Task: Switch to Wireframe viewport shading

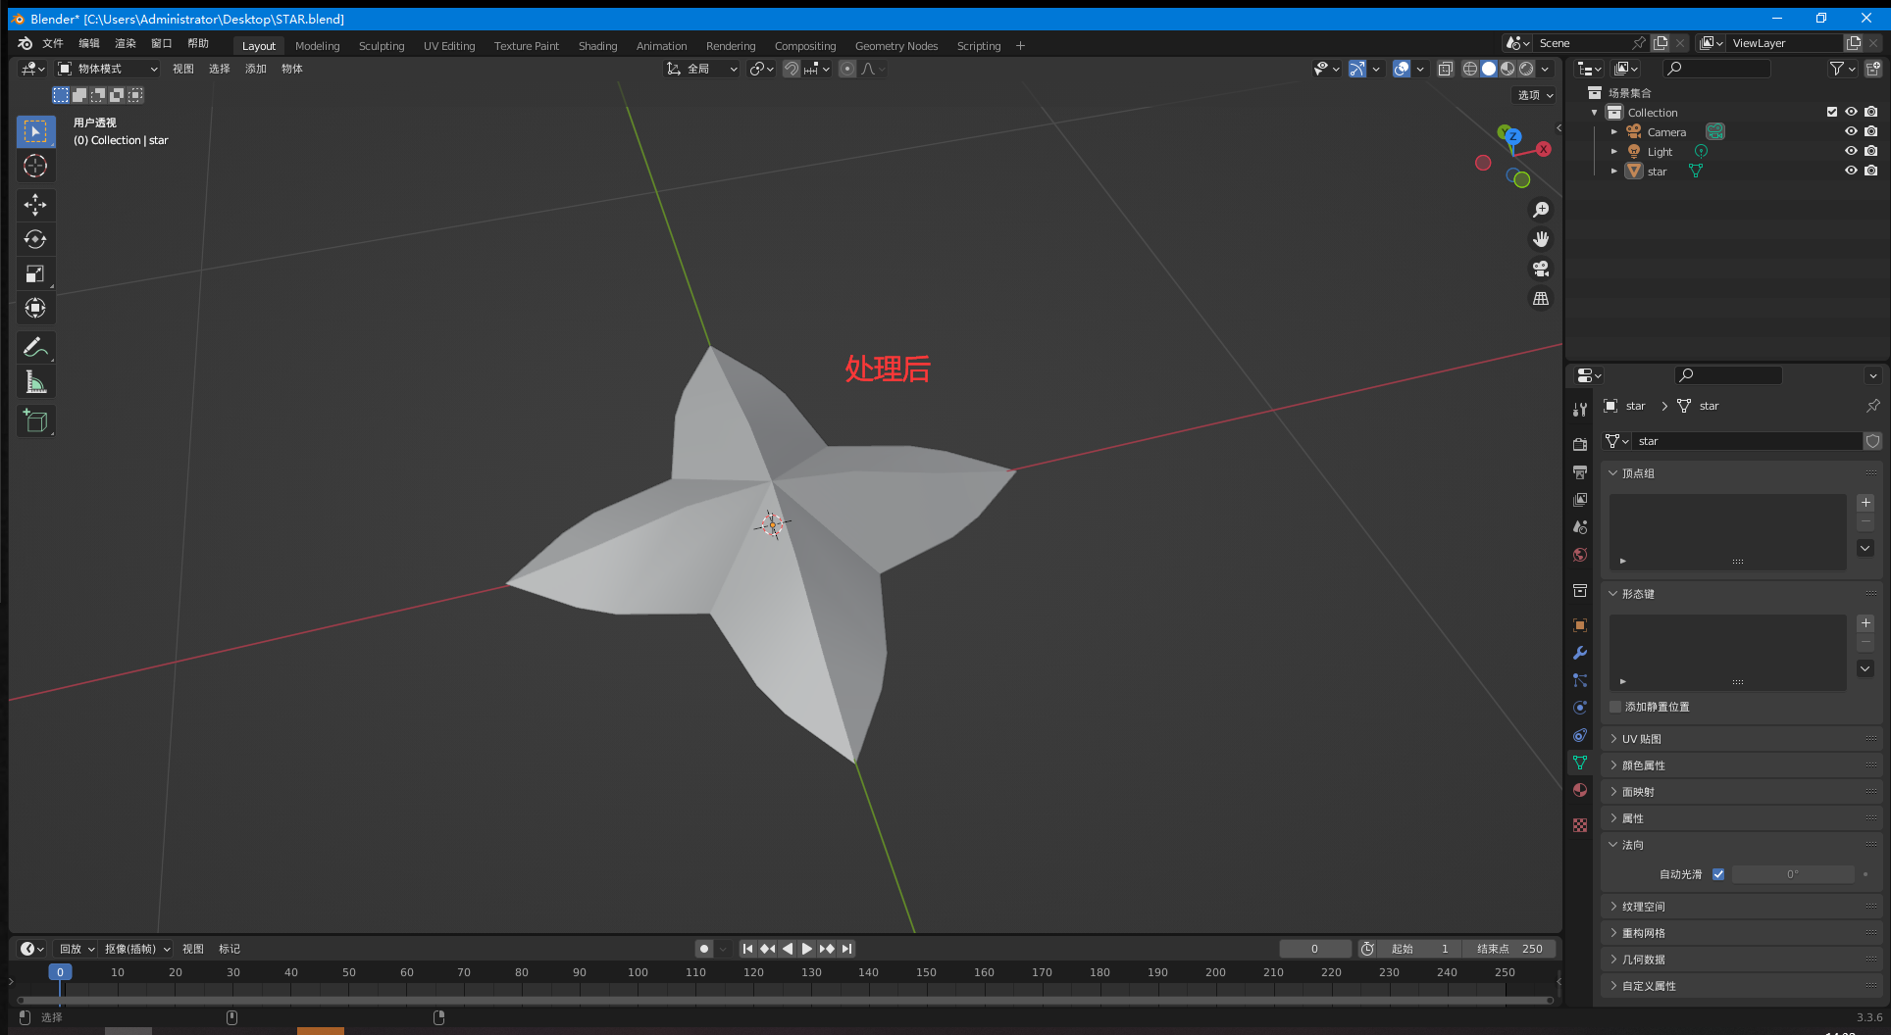Action: click(x=1469, y=69)
